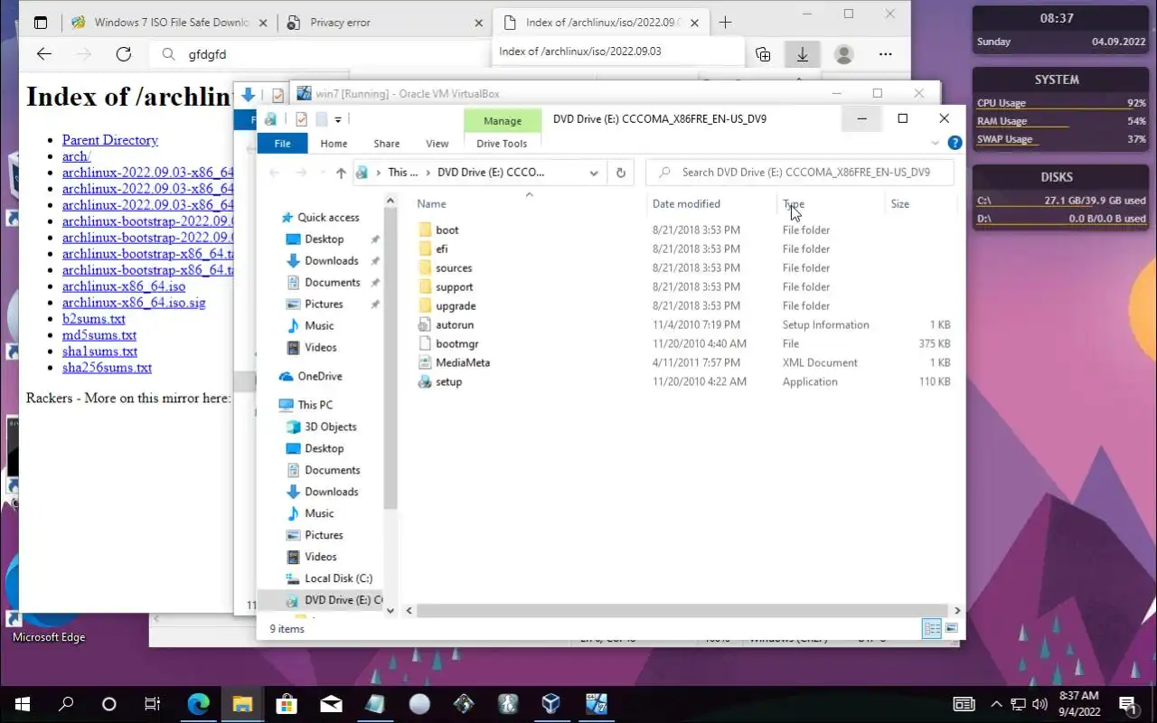The width and height of the screenshot is (1157, 723).
Task: Select the Manage contextual tab
Action: point(502,120)
